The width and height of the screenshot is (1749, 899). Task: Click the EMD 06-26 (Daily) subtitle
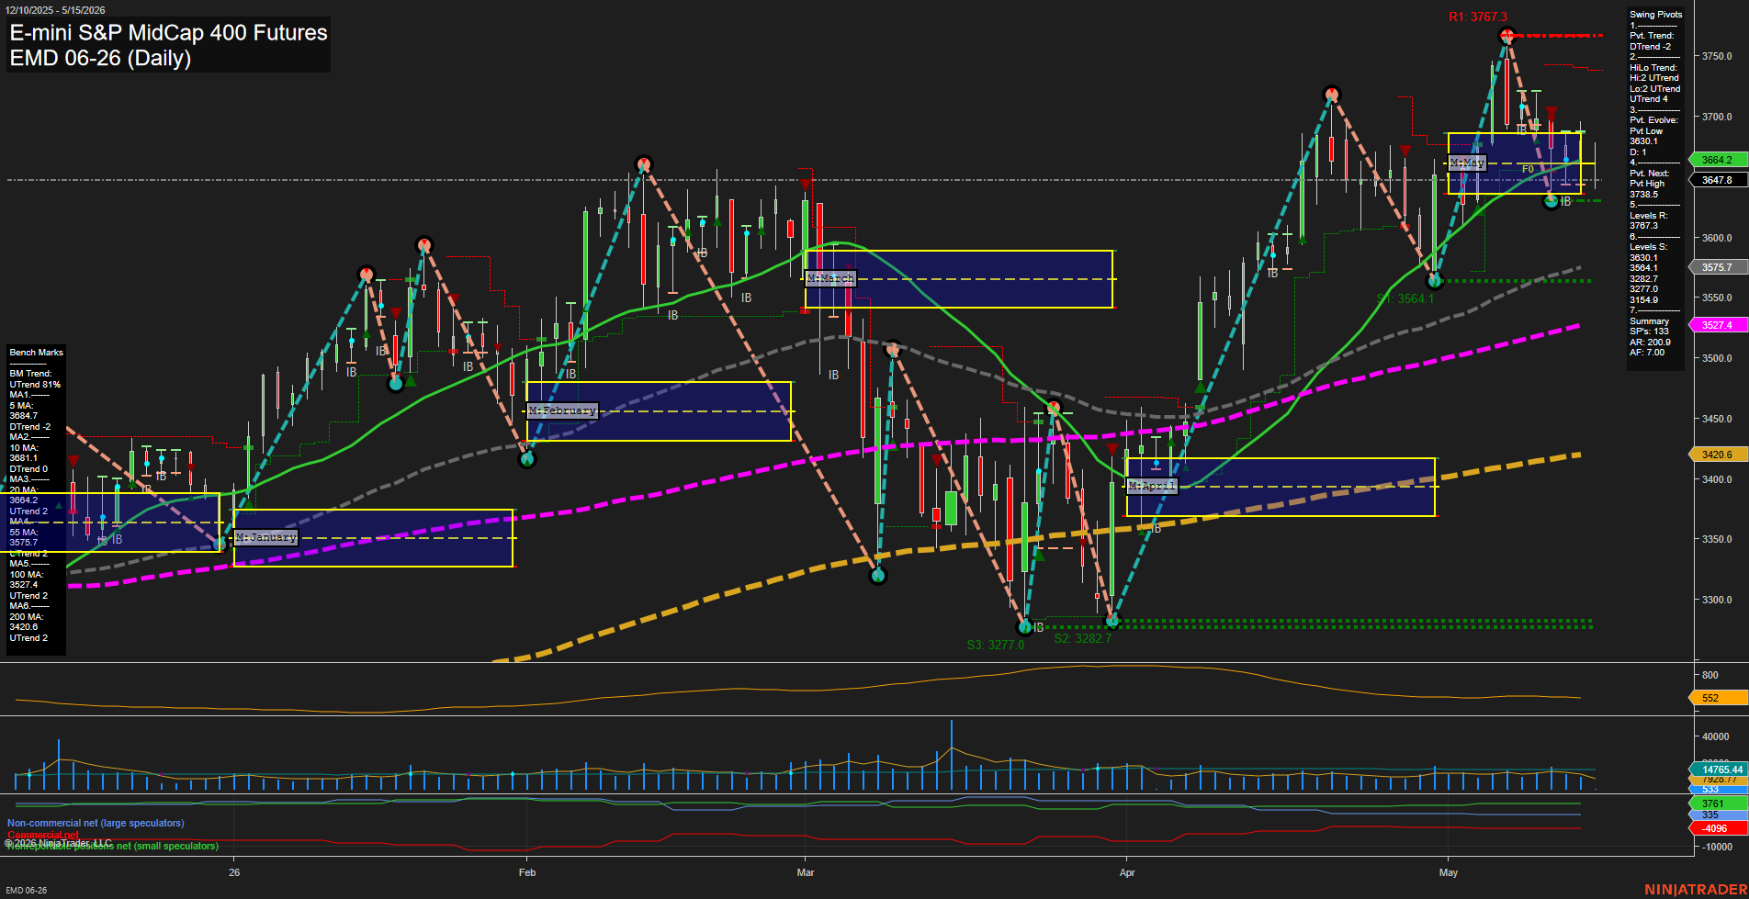click(100, 58)
